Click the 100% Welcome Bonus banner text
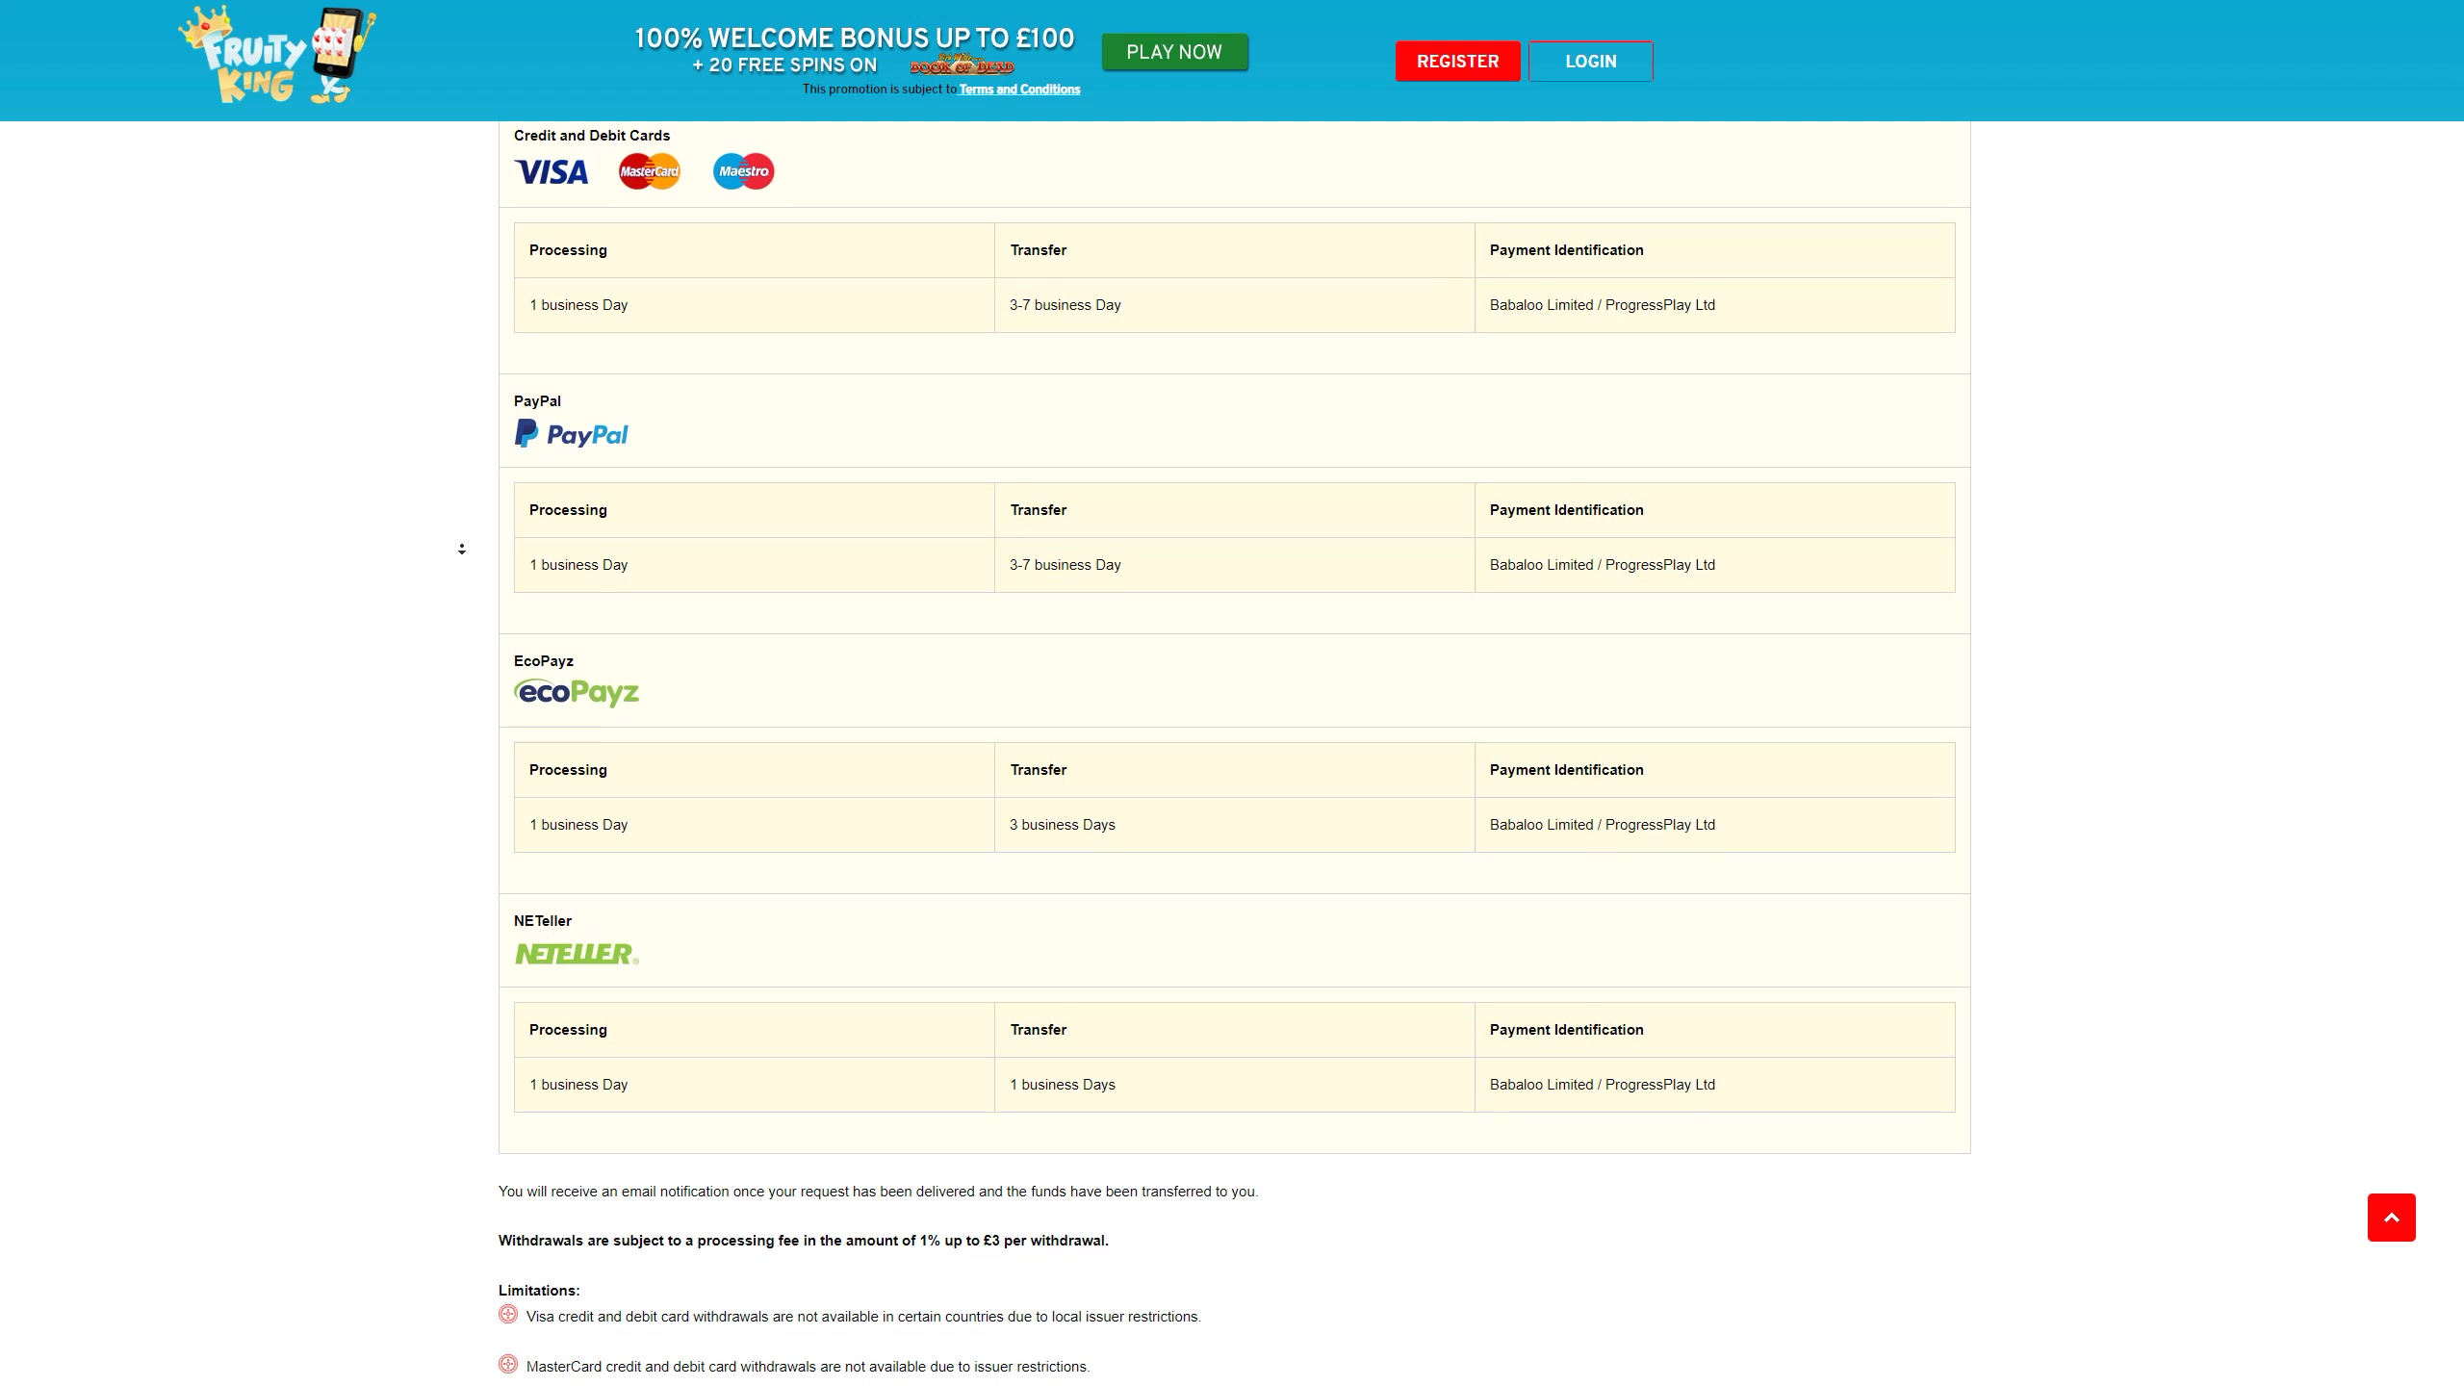This screenshot has width=2464, height=1386. [x=854, y=38]
